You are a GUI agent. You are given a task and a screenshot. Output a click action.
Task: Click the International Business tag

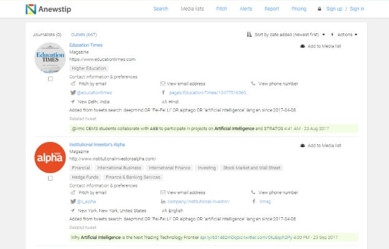click(x=119, y=167)
